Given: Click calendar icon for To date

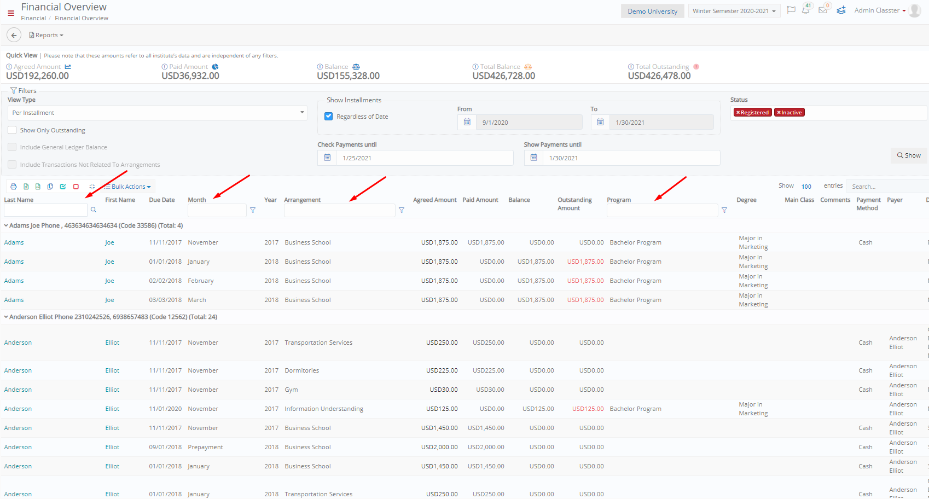Looking at the screenshot, I should click(x=600, y=122).
